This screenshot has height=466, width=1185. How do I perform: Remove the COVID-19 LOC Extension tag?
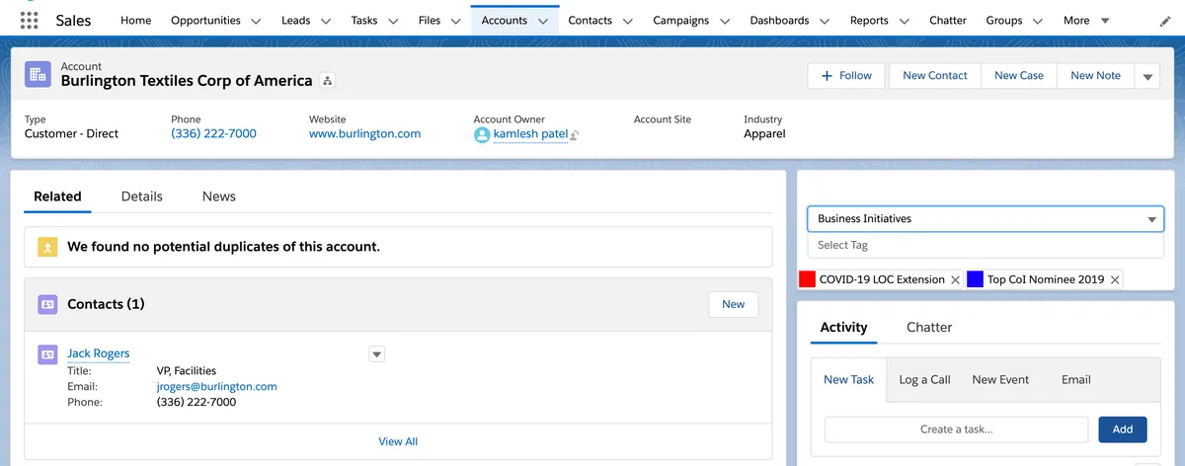pyautogui.click(x=955, y=279)
